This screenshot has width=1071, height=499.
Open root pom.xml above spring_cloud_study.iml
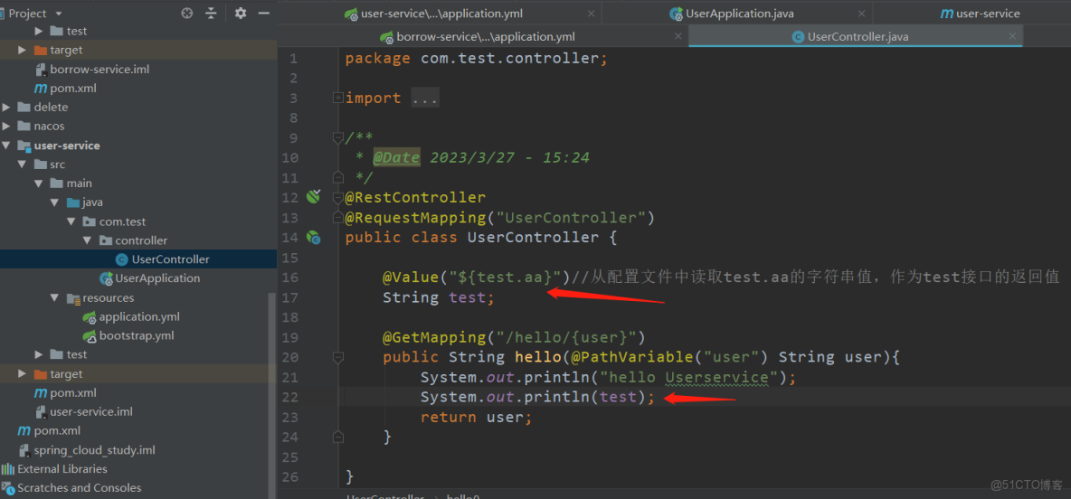pos(57,430)
